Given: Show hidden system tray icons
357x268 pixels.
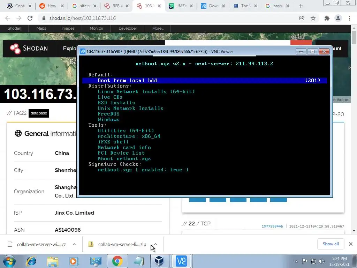Looking at the screenshot, I should [296, 261].
